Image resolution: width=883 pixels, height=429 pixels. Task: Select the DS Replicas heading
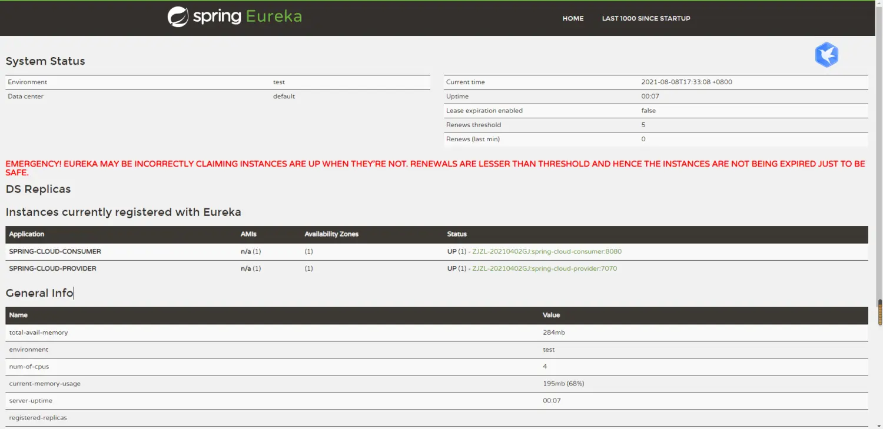tap(38, 189)
